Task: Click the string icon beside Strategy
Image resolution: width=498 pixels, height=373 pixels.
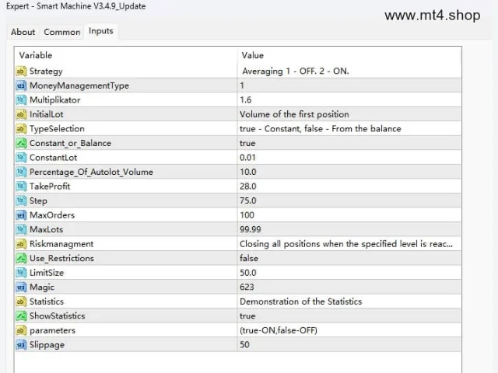Action: [21, 71]
